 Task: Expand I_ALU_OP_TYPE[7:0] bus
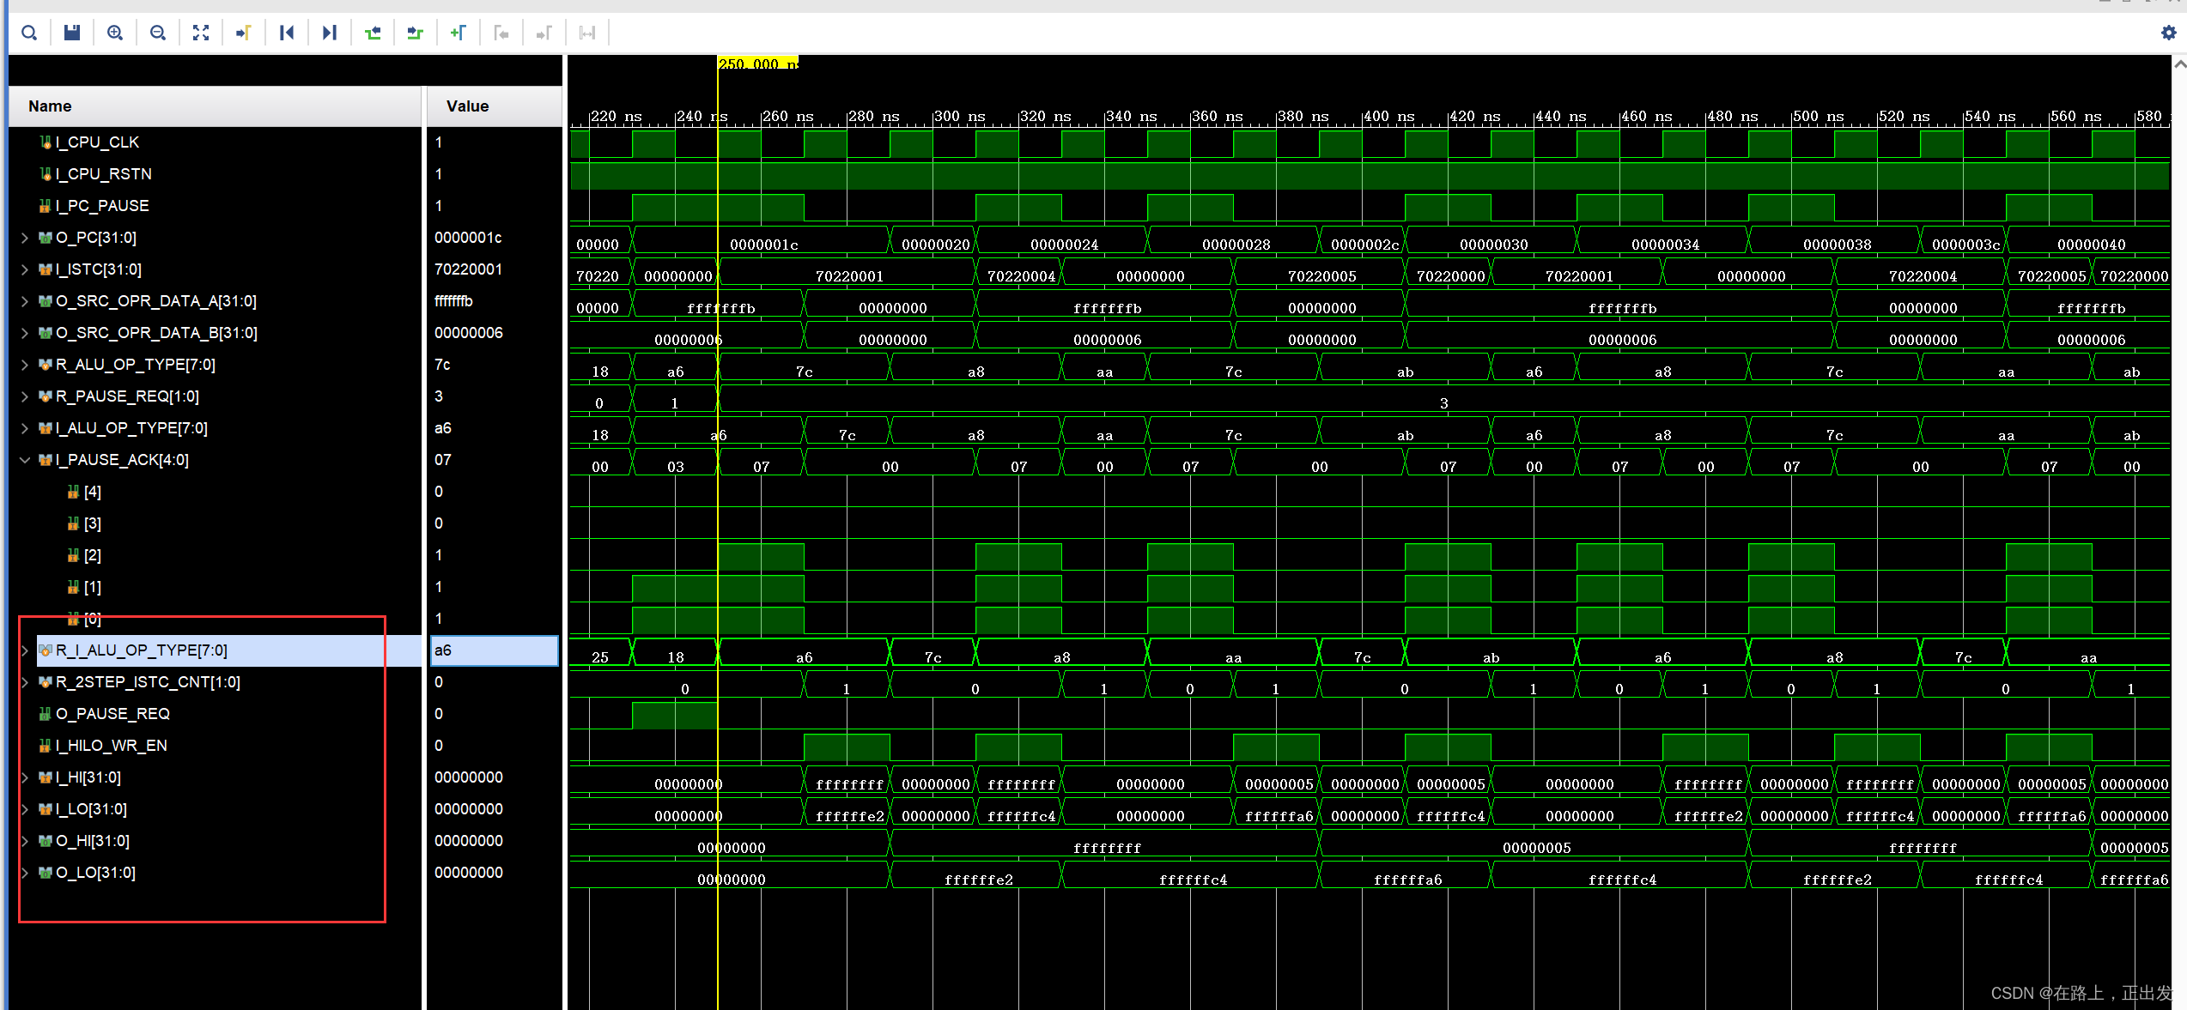[25, 428]
